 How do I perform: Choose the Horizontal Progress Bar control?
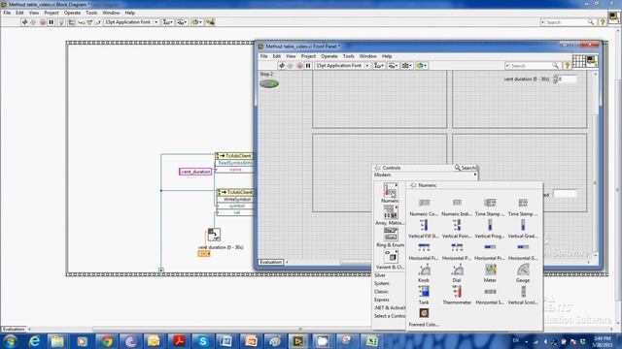click(x=490, y=251)
